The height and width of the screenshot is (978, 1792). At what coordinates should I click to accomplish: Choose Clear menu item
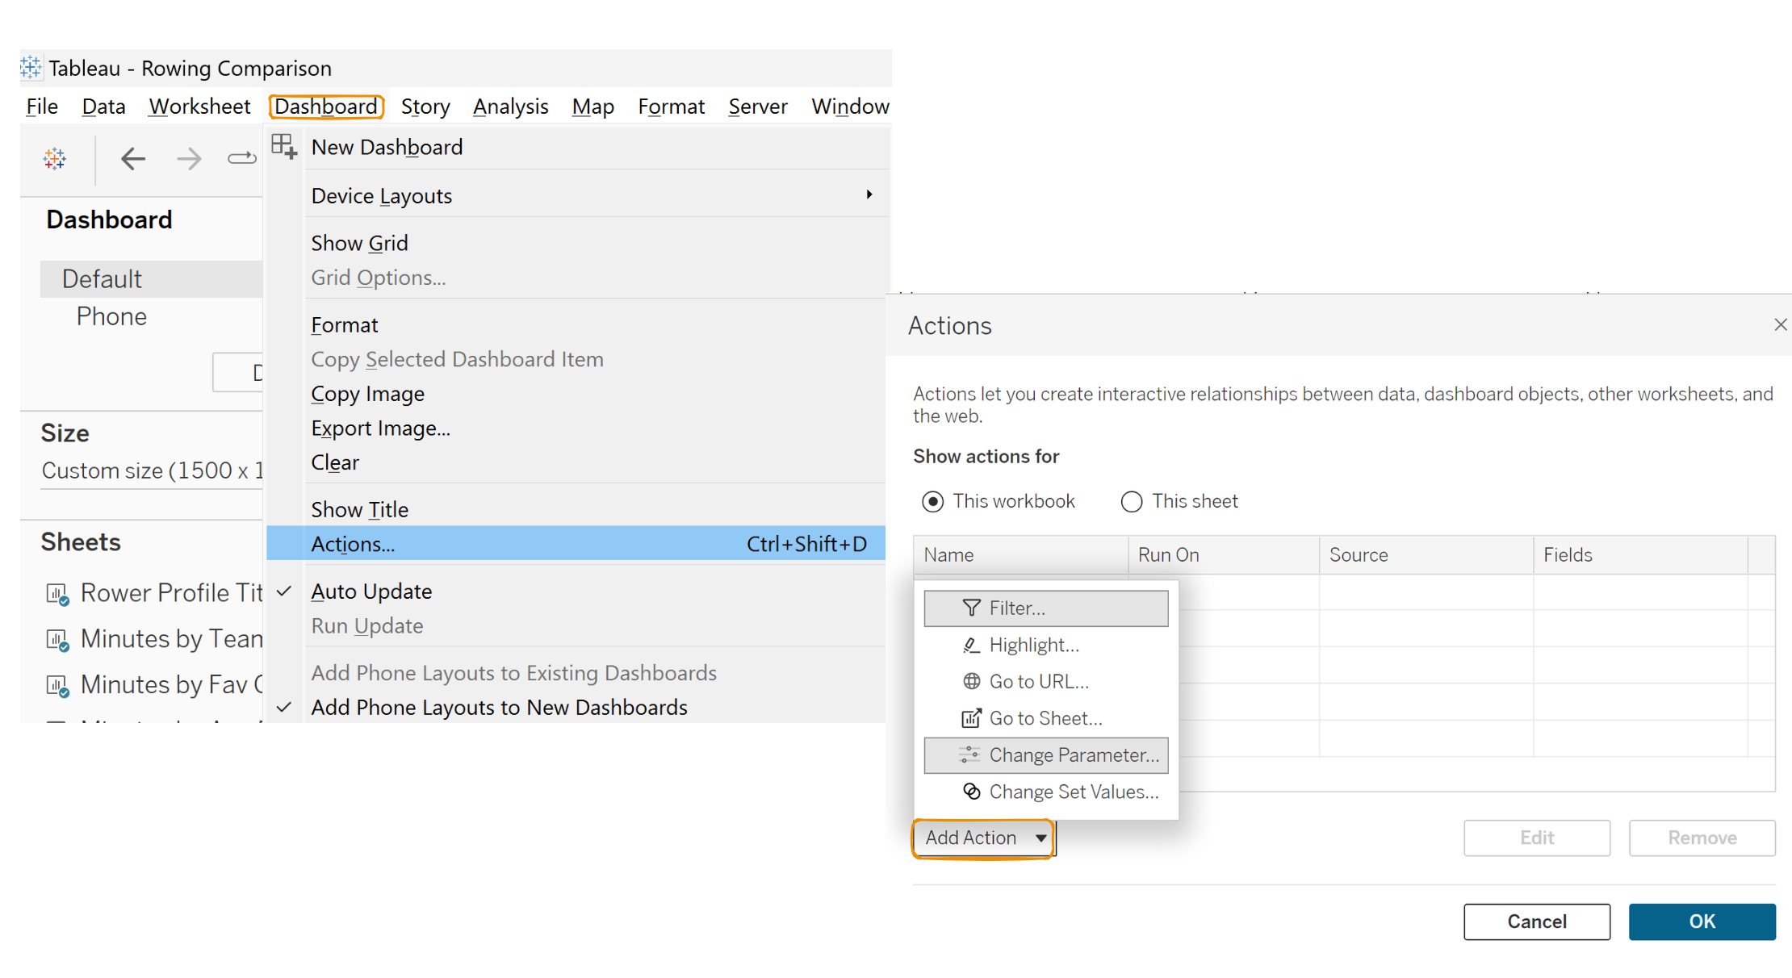[x=576, y=463]
